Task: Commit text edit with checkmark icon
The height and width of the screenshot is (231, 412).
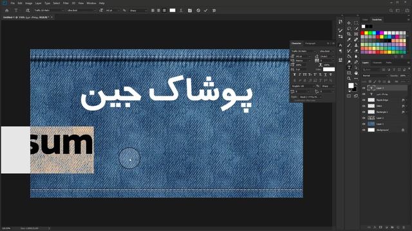Action: click(206, 10)
